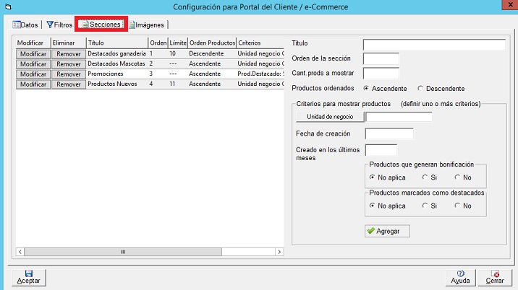Click Remover for Productos Nuevos row
This screenshot has height=290, width=518.
coord(68,84)
